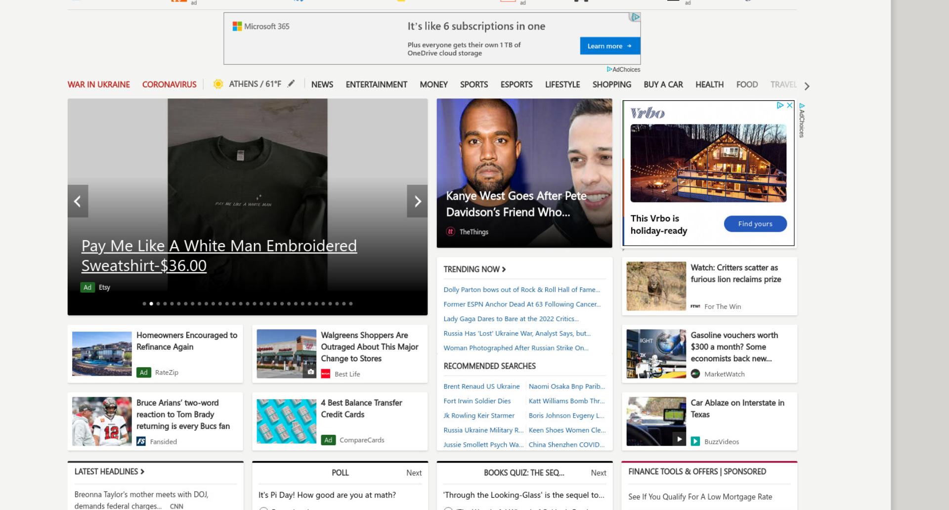Expand Latest Headlines section chevron
This screenshot has width=949, height=510.
(x=142, y=471)
